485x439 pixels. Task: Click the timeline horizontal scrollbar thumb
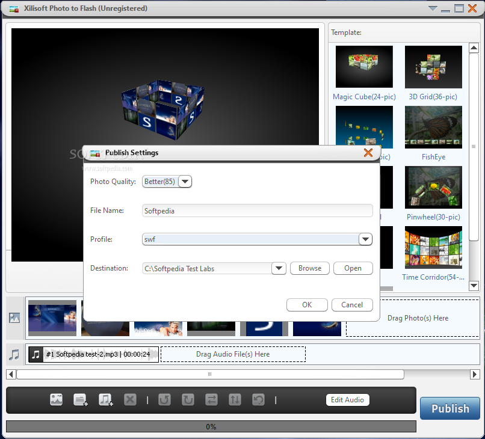tap(211, 375)
